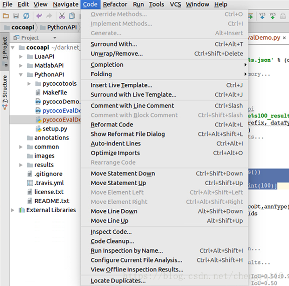The height and width of the screenshot is (286, 289).
Task: Click the VCS Commit Changes icon
Action: (272, 16)
